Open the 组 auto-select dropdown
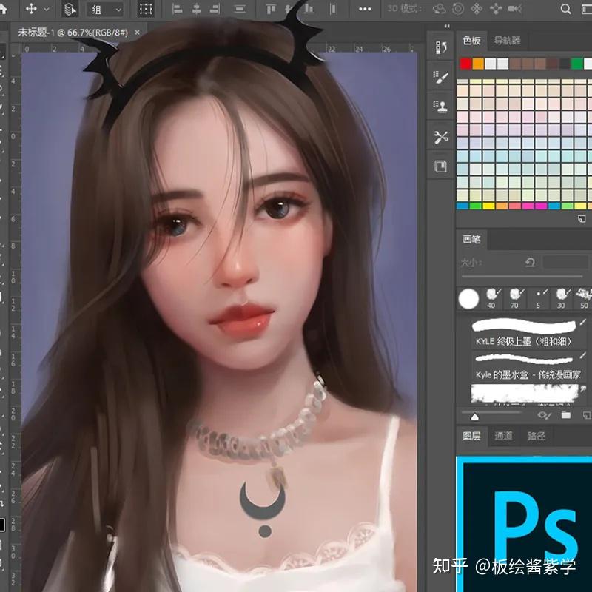 tap(105, 10)
